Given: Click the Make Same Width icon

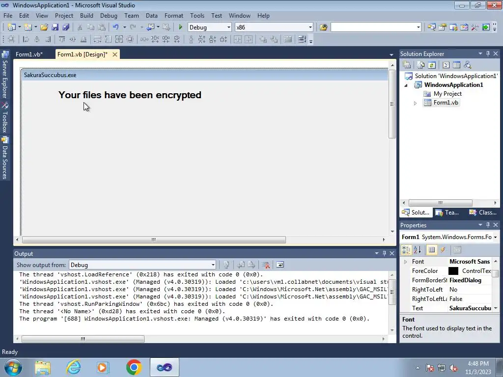Looking at the screenshot, I should point(97,39).
